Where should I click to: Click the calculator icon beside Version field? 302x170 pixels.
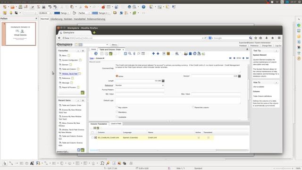pos(239,76)
